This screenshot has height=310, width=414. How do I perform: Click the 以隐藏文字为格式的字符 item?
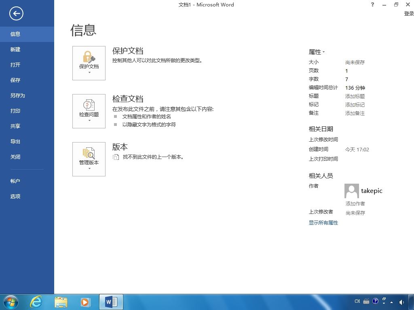click(x=149, y=124)
